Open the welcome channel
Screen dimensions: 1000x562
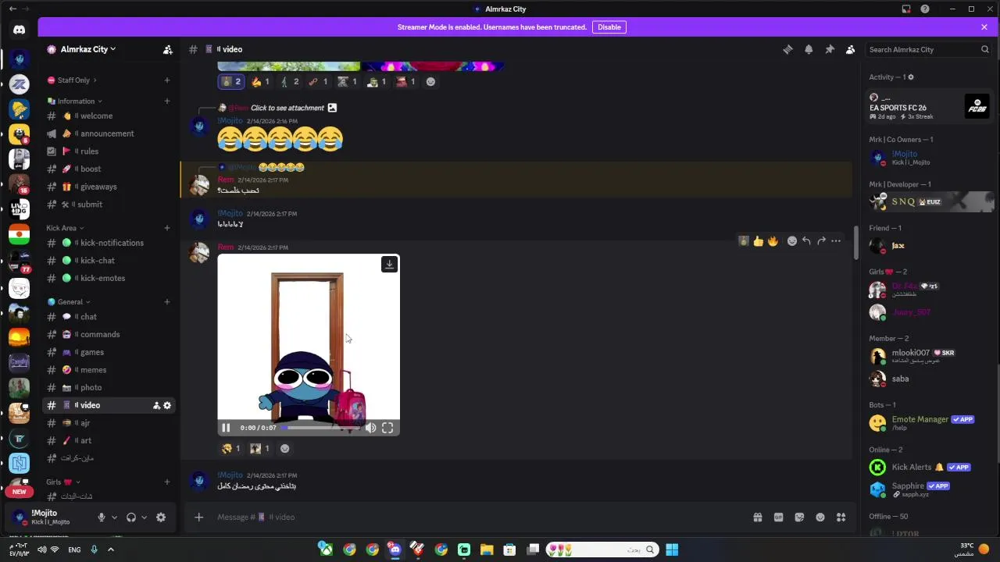pos(109,116)
